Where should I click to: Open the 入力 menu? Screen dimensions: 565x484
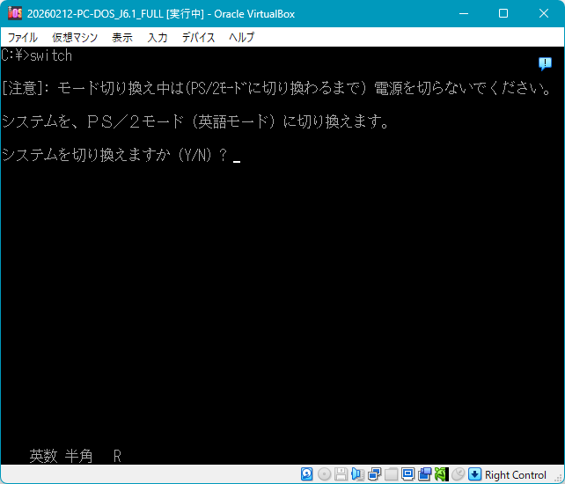point(158,38)
